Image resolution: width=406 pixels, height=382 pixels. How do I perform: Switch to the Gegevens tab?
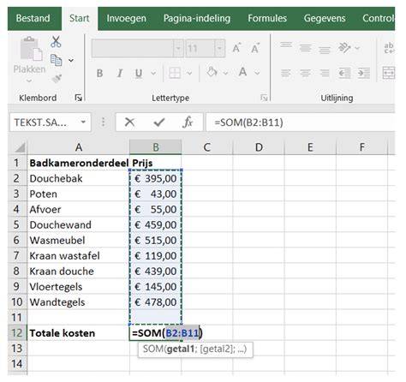coord(325,18)
